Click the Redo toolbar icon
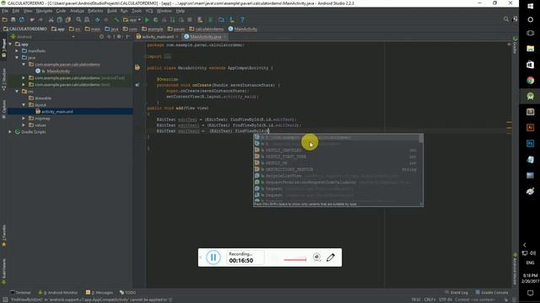 click(x=40, y=20)
